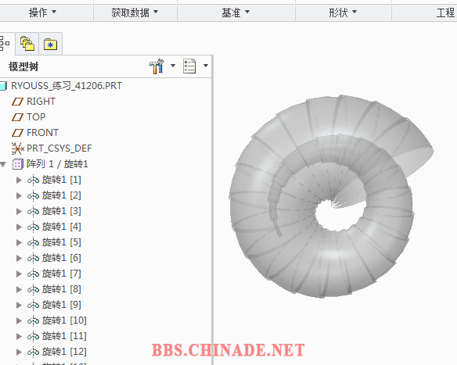Select the 旋转1 [10] label
The width and height of the screenshot is (457, 365).
[x=64, y=320]
